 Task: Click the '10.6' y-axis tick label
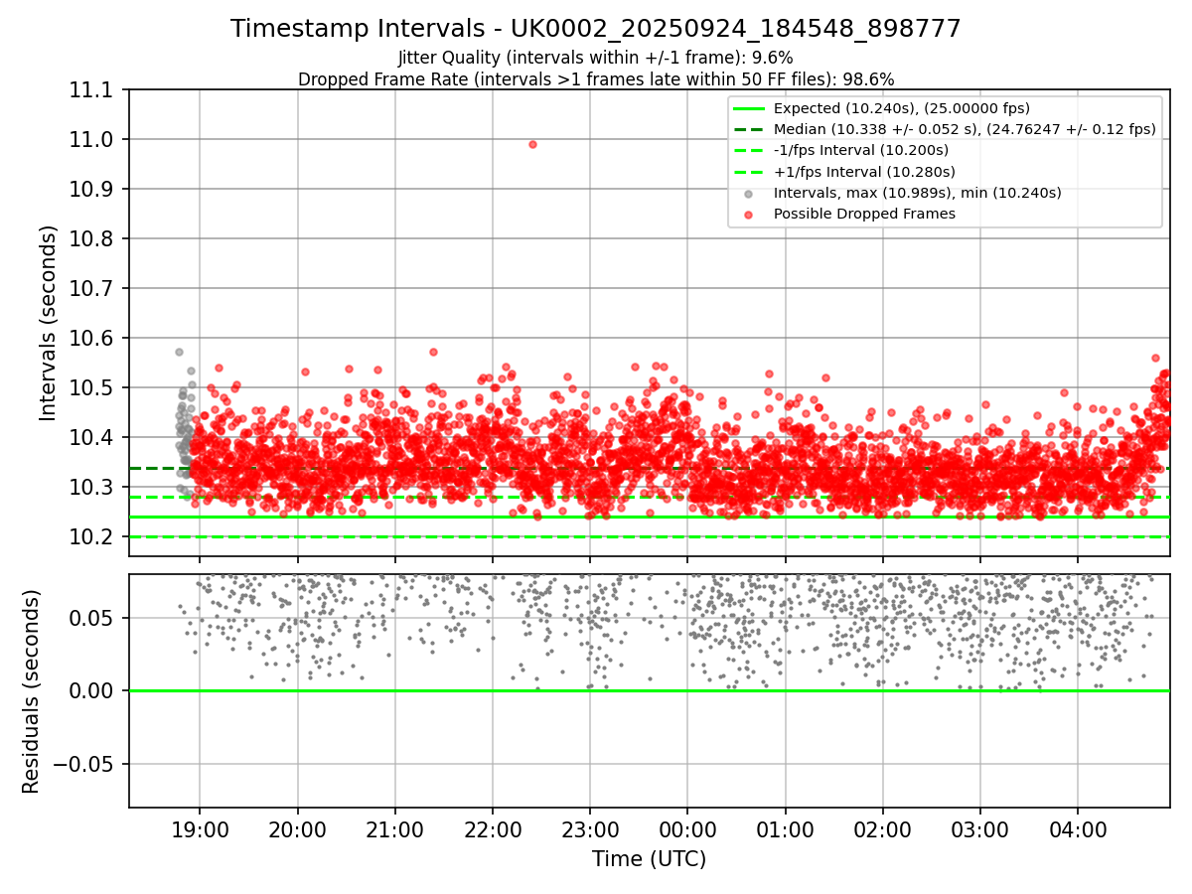tap(93, 339)
